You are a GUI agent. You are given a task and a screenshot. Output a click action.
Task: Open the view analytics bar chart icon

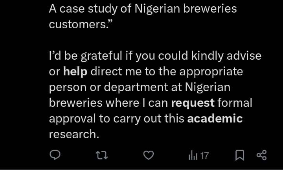(x=193, y=156)
